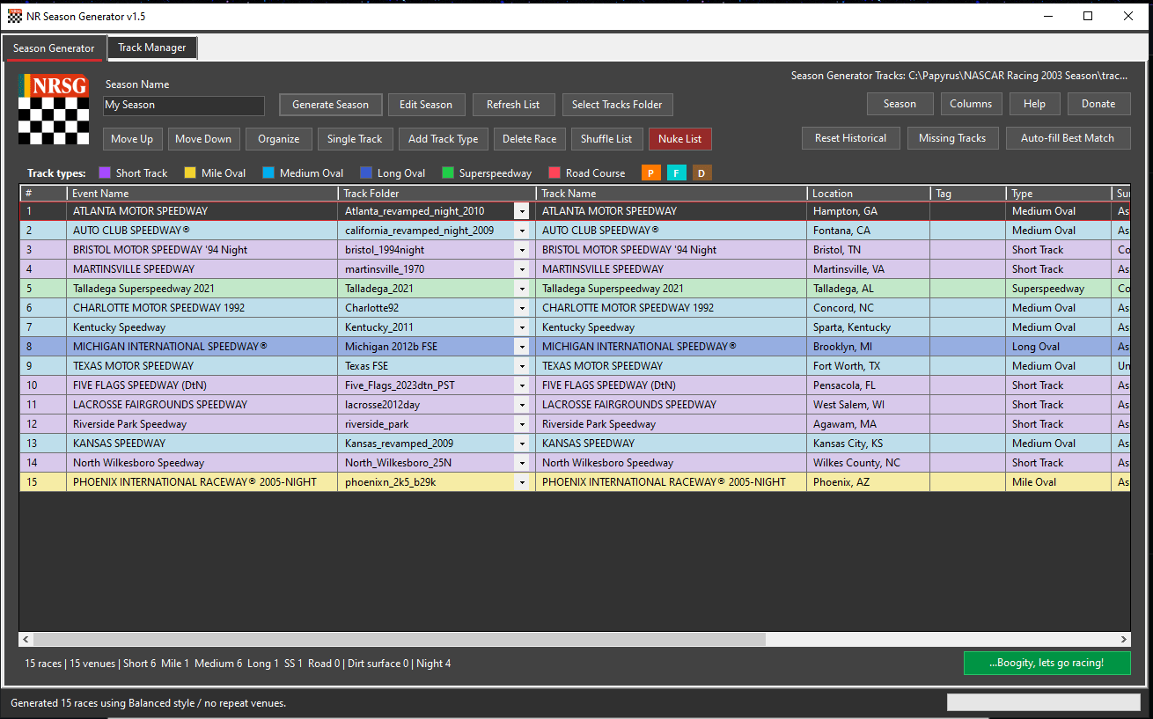The width and height of the screenshot is (1153, 719).
Task: Click the Generate Season button
Action: (x=331, y=105)
